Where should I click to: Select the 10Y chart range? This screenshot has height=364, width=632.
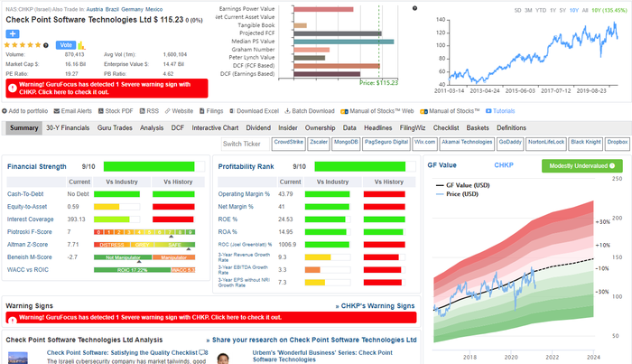574,11
